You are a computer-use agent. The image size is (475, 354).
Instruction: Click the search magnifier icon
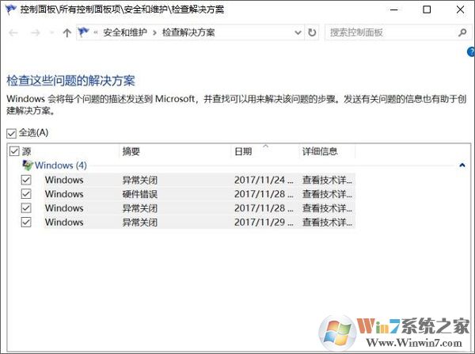(x=462, y=32)
